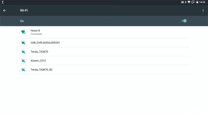Tap the On label
This screenshot has width=208, height=114.
(x=22, y=21)
